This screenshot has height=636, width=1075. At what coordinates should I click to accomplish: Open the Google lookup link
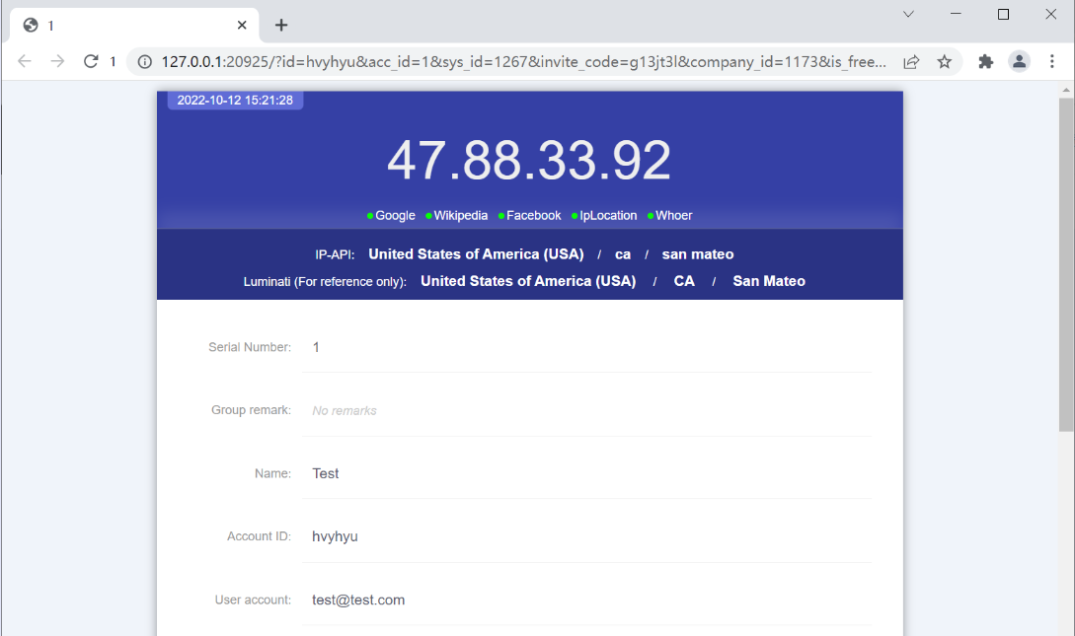(x=394, y=215)
